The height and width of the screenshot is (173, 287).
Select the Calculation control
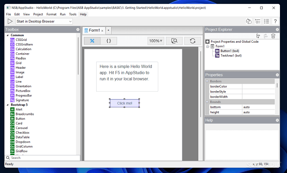[21, 49]
